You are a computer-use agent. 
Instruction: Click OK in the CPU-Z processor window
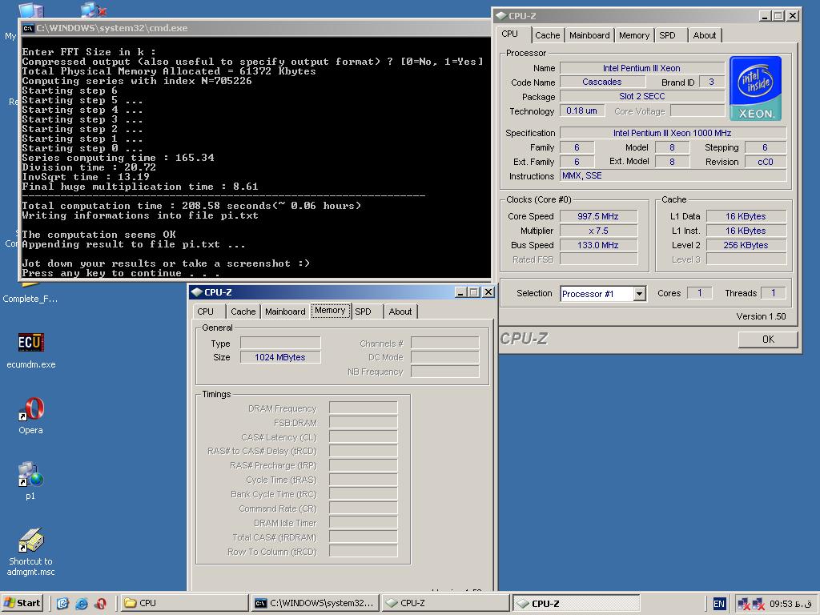tap(768, 340)
